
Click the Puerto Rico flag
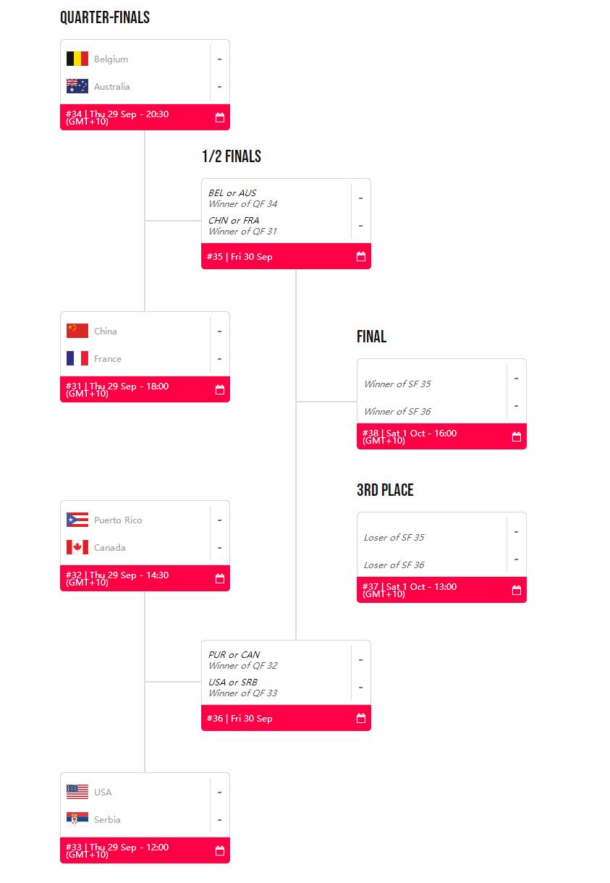(x=77, y=520)
